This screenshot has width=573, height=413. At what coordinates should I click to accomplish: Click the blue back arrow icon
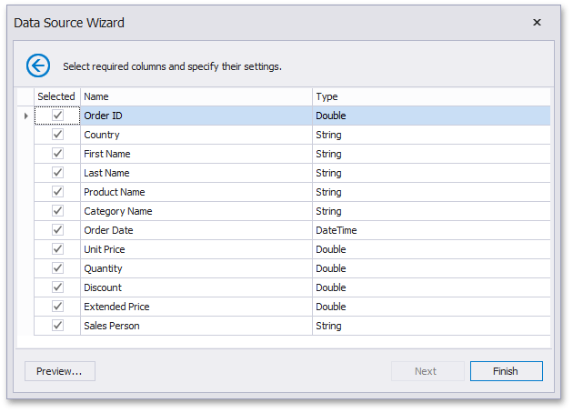point(38,65)
